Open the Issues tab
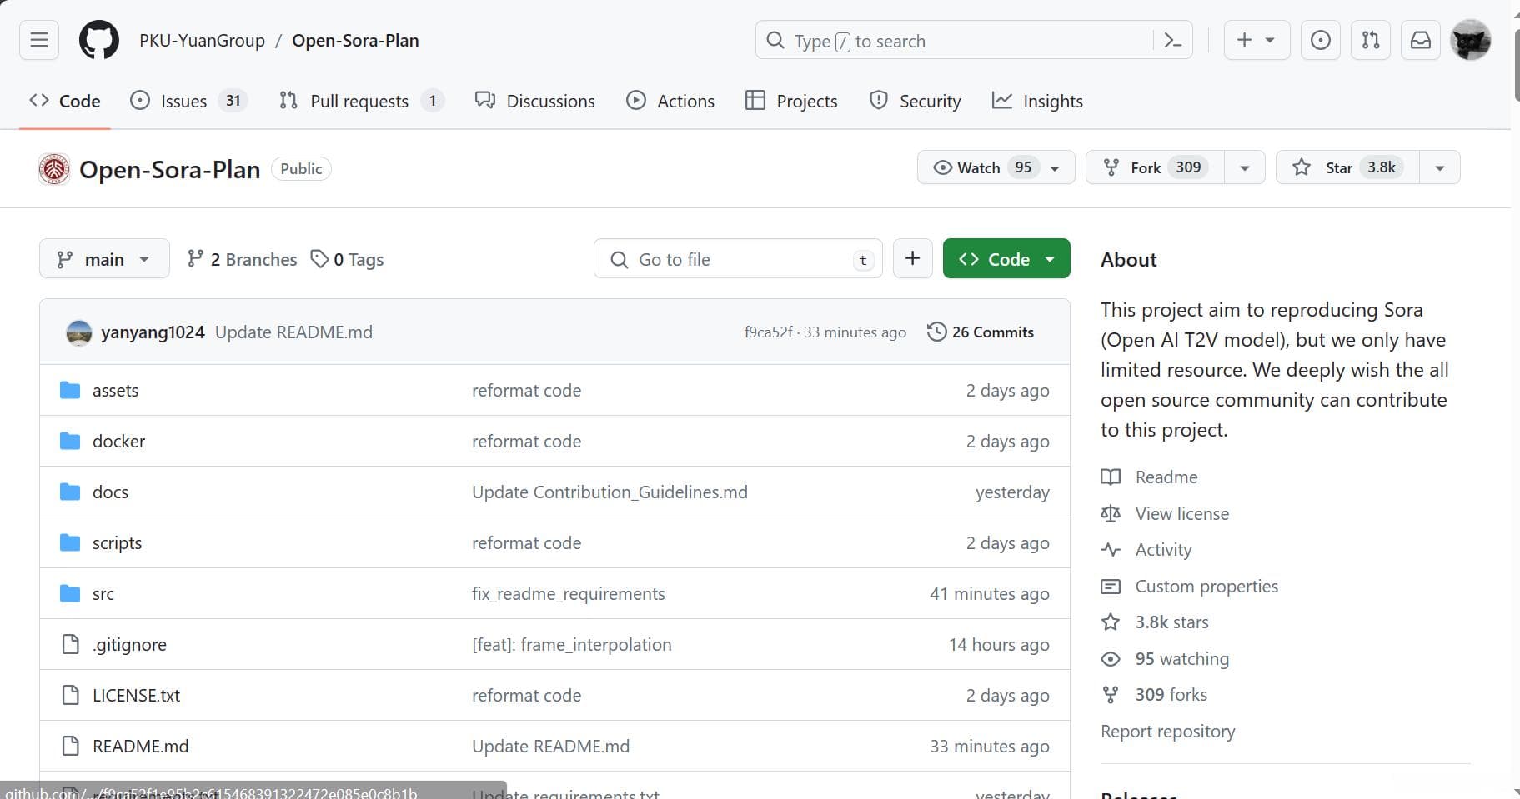The width and height of the screenshot is (1520, 799). point(188,101)
